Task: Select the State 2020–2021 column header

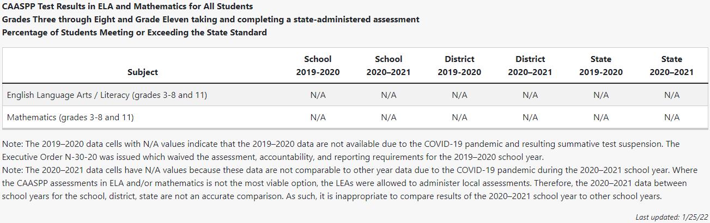Action: click(672, 65)
